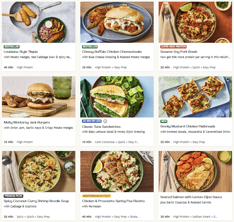Click the Premium Picks label
The height and width of the screenshot is (222, 234).
13,196
